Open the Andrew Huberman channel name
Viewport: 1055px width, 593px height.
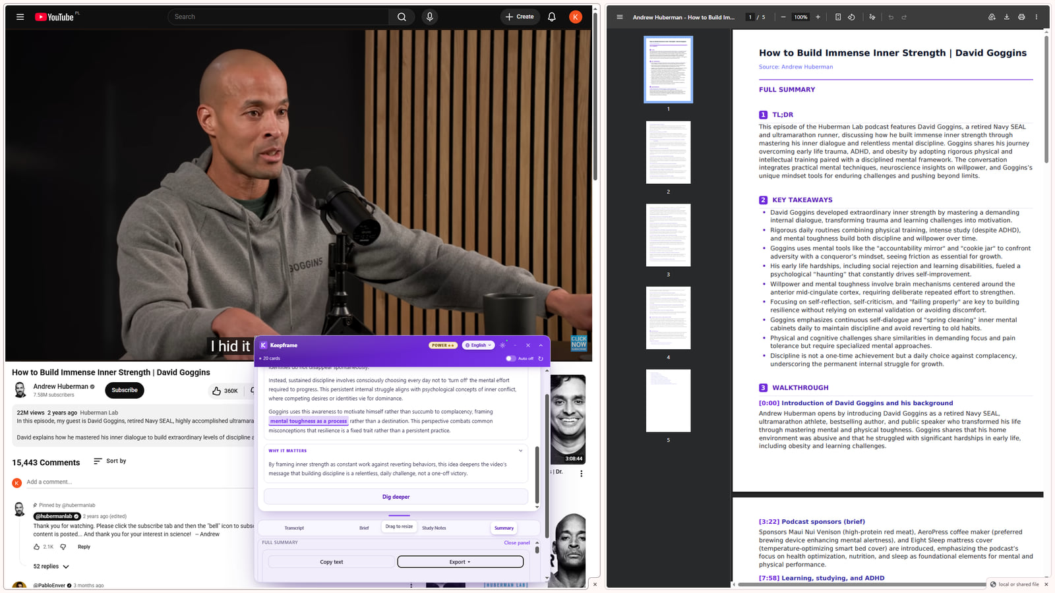[x=61, y=387]
